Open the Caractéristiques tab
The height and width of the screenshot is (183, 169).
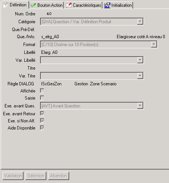click(83, 5)
